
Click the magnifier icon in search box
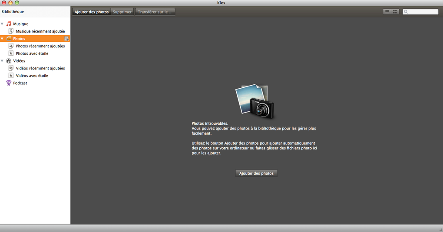click(406, 12)
